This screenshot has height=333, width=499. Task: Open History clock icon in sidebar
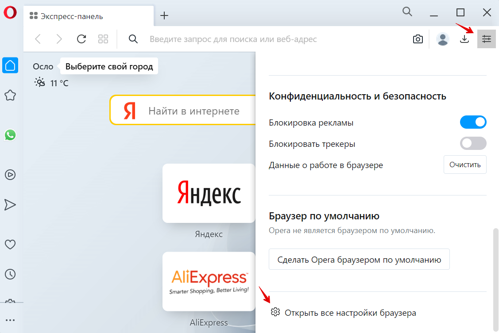click(10, 274)
